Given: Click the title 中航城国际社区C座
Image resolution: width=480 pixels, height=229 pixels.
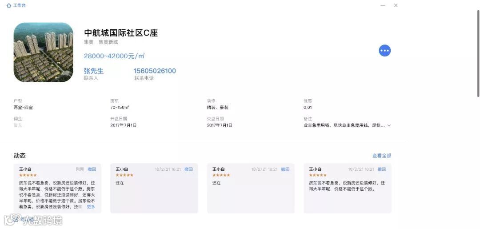Looking at the screenshot, I should pos(121,33).
